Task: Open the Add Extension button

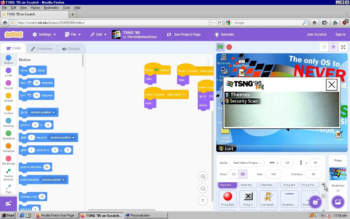Action: 8,203
